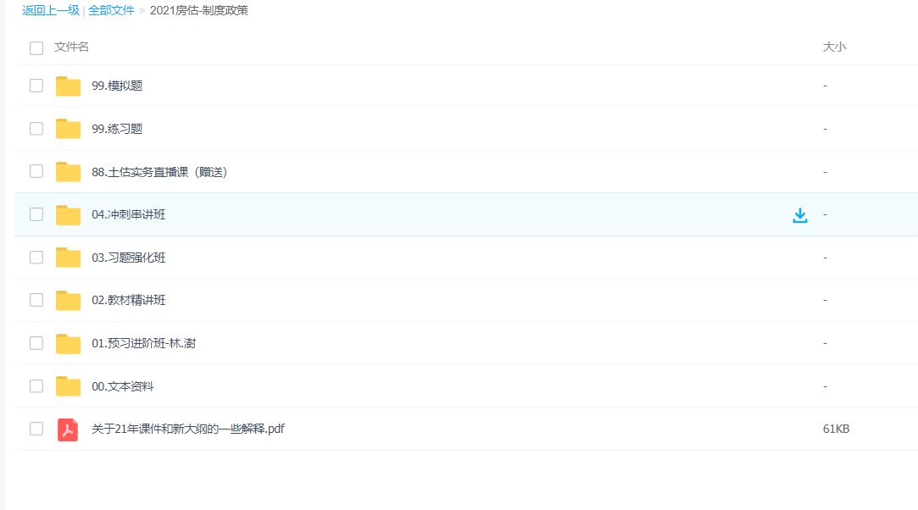Screen dimensions: 918x510
Task: Tick the checkbox next to the PDF file
Action: [36, 429]
